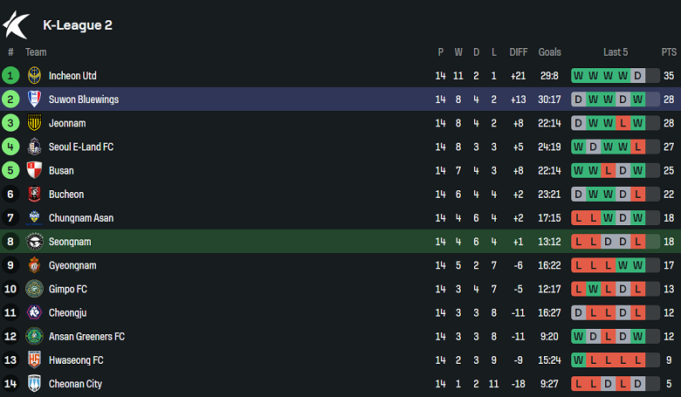Click position 1 green rank badge
The width and height of the screenshot is (681, 397).
point(10,76)
